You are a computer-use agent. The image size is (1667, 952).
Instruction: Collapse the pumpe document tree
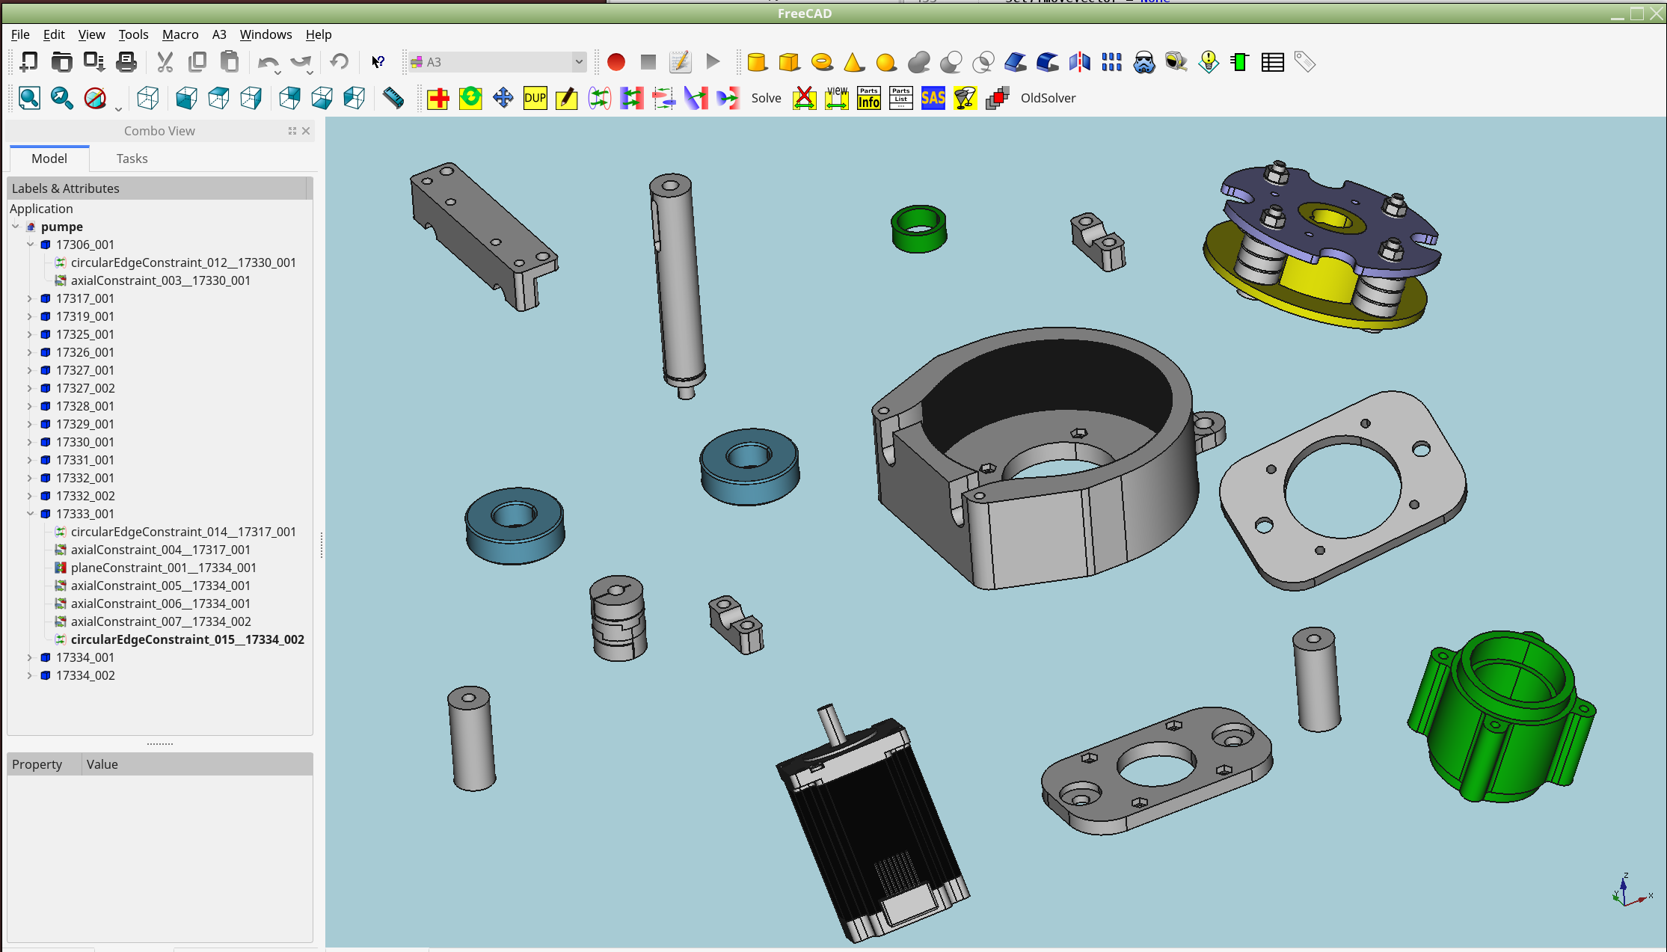(x=16, y=227)
